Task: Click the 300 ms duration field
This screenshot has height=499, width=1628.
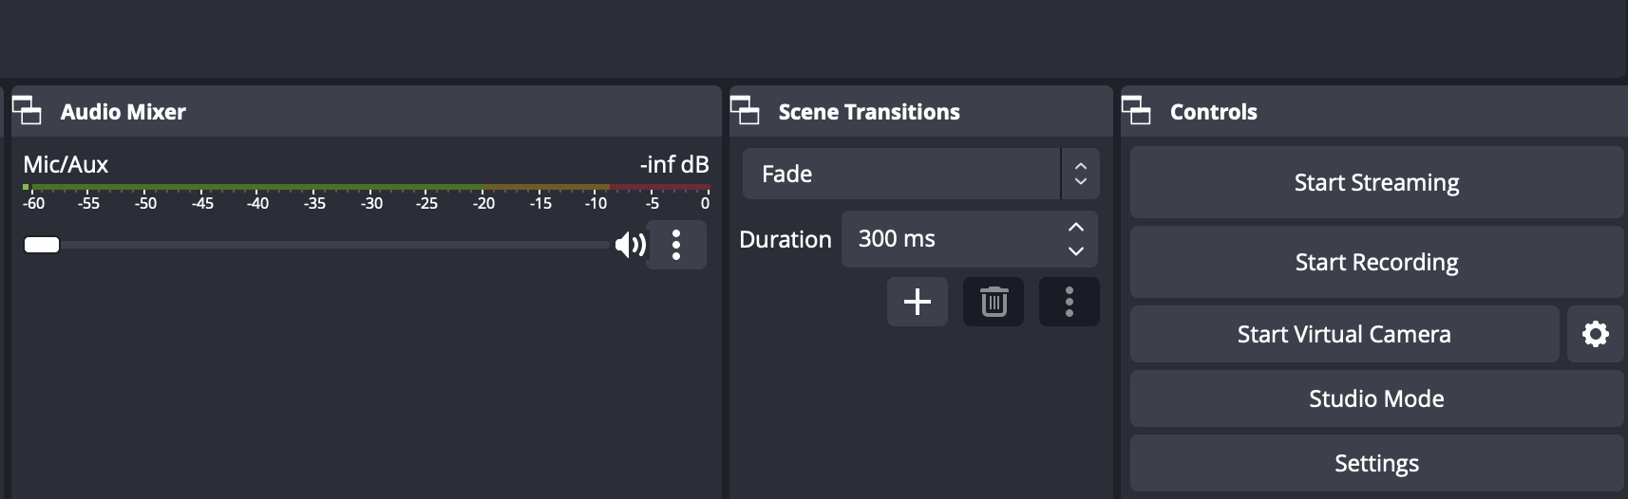Action: (950, 239)
